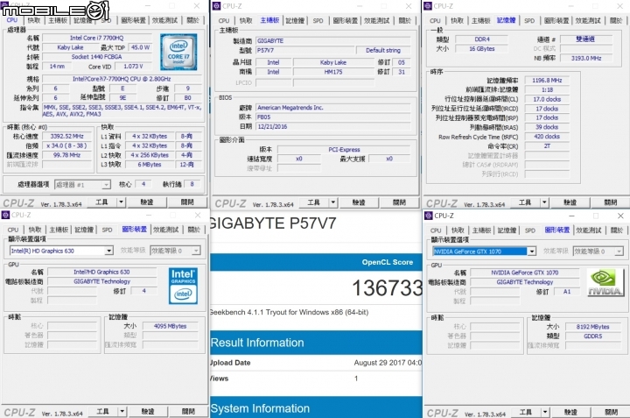The width and height of the screenshot is (630, 418).
Task: Click 驗證 button in the processor window
Action: (x=147, y=202)
